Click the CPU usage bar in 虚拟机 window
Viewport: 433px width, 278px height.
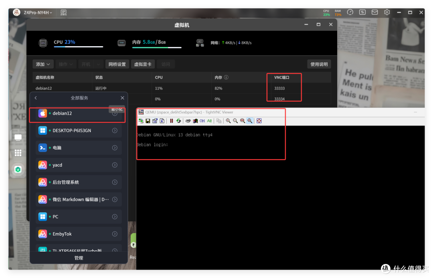pos(79,47)
